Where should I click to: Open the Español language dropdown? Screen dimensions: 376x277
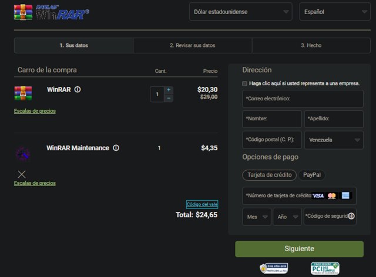pyautogui.click(x=335, y=12)
